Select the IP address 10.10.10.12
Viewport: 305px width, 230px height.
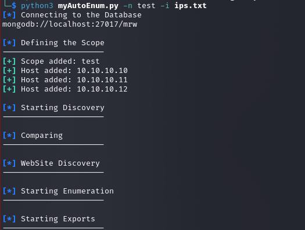102,89
